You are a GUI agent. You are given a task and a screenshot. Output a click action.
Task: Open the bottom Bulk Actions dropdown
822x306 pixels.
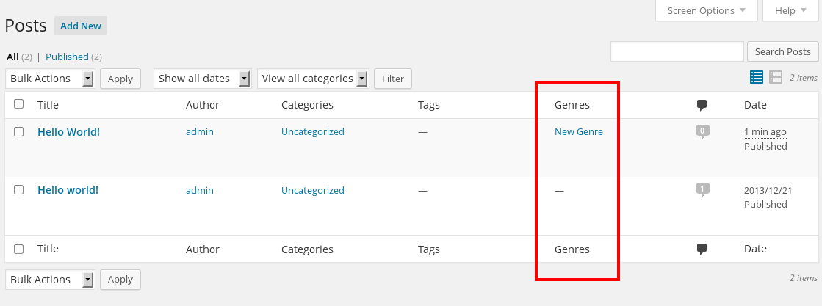click(50, 280)
